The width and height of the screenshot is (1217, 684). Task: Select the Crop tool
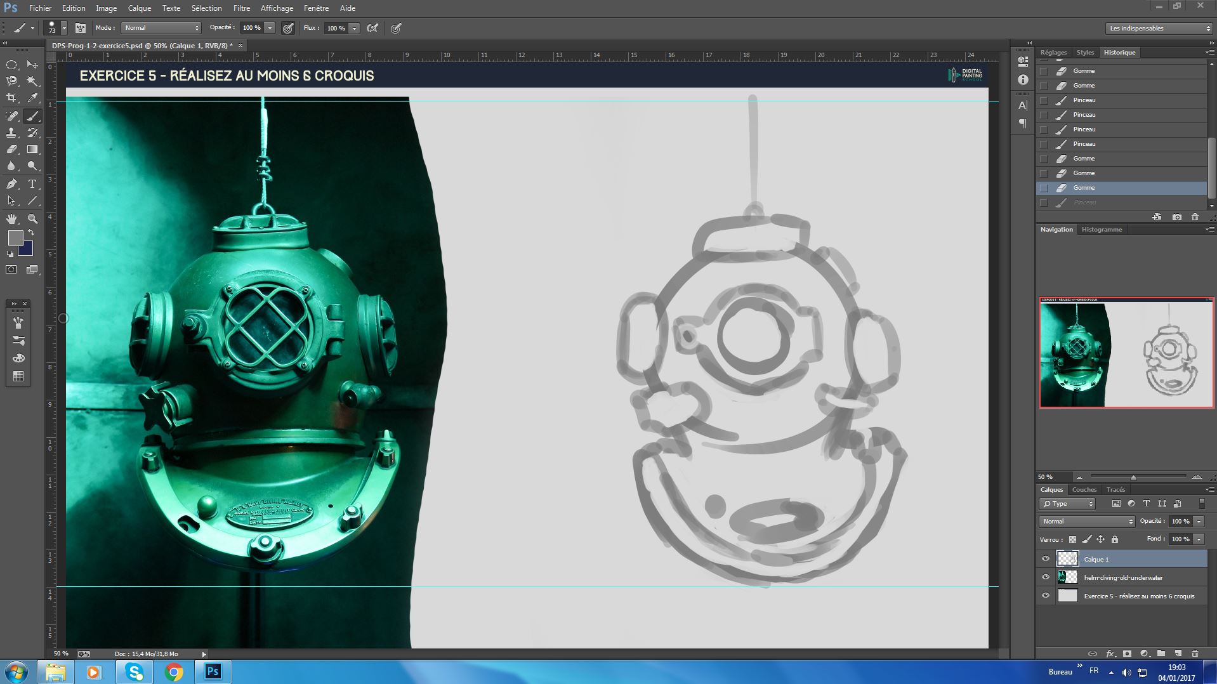coord(11,98)
